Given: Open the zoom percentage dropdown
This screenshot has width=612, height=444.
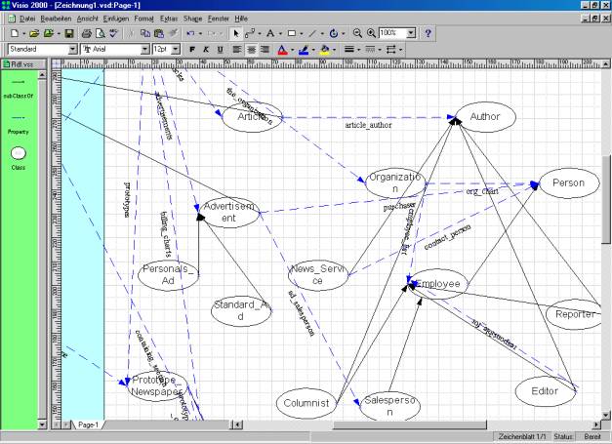Looking at the screenshot, I should (x=411, y=33).
